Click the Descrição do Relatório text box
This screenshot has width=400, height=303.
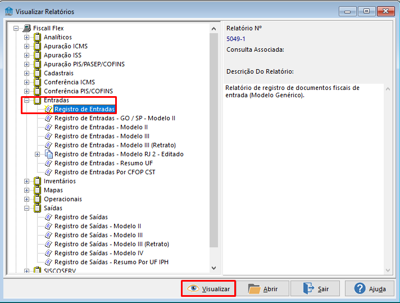click(x=303, y=179)
